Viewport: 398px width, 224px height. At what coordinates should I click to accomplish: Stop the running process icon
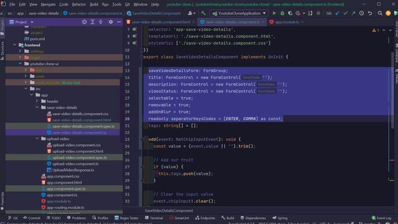tap(318, 13)
